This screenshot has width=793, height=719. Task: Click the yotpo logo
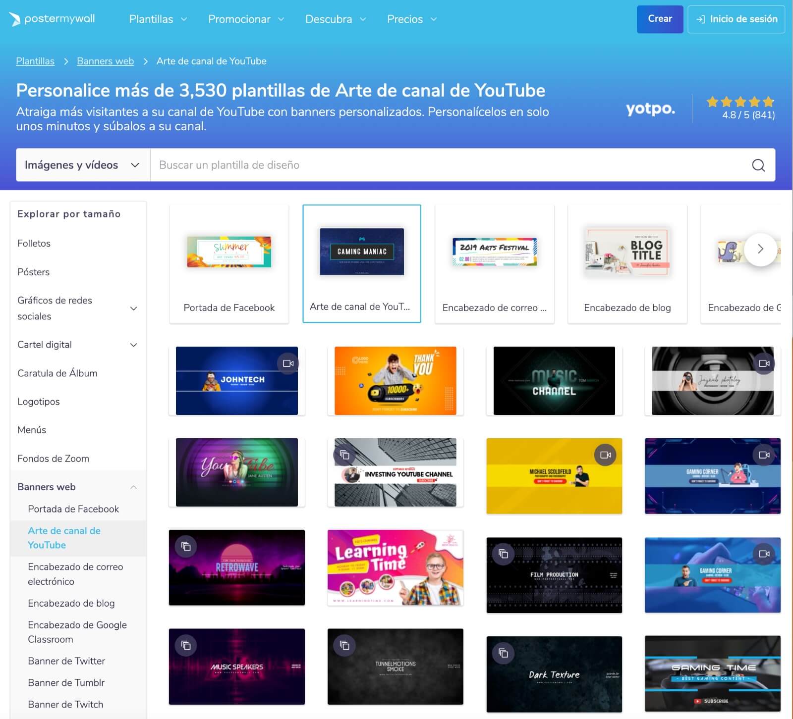[650, 109]
